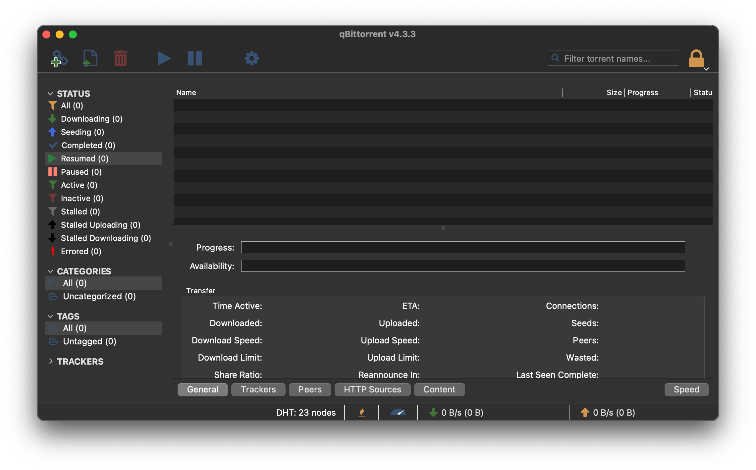Select the Stalled Downloading (0) filter
This screenshot has width=756, height=470.
(104, 238)
